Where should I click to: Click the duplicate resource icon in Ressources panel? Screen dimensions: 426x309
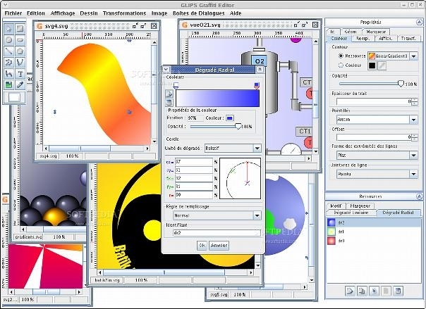362,291
